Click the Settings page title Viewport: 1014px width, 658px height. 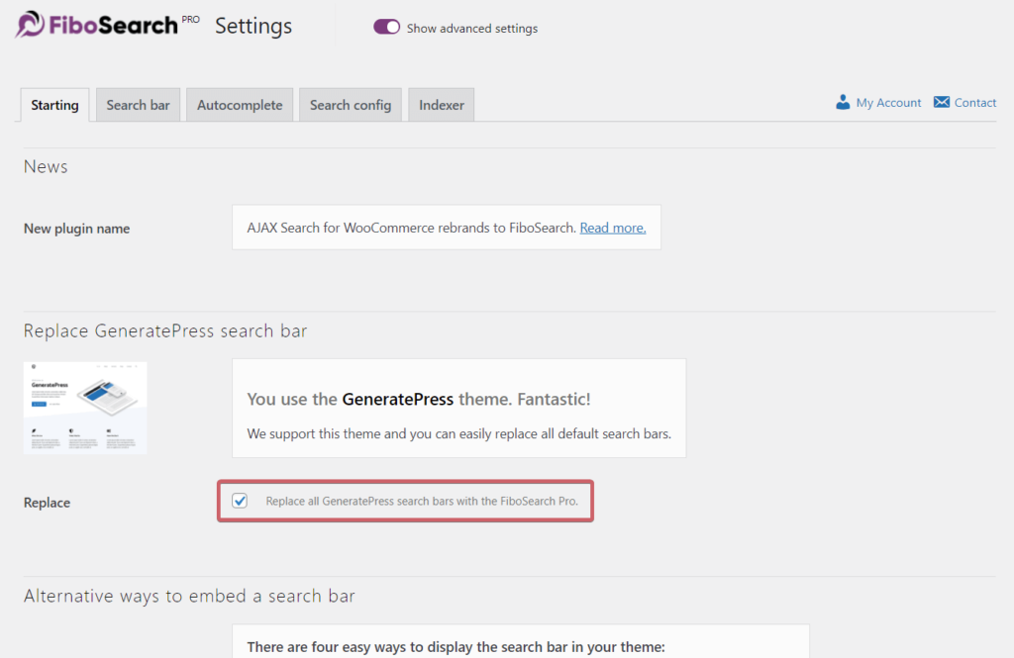[253, 26]
